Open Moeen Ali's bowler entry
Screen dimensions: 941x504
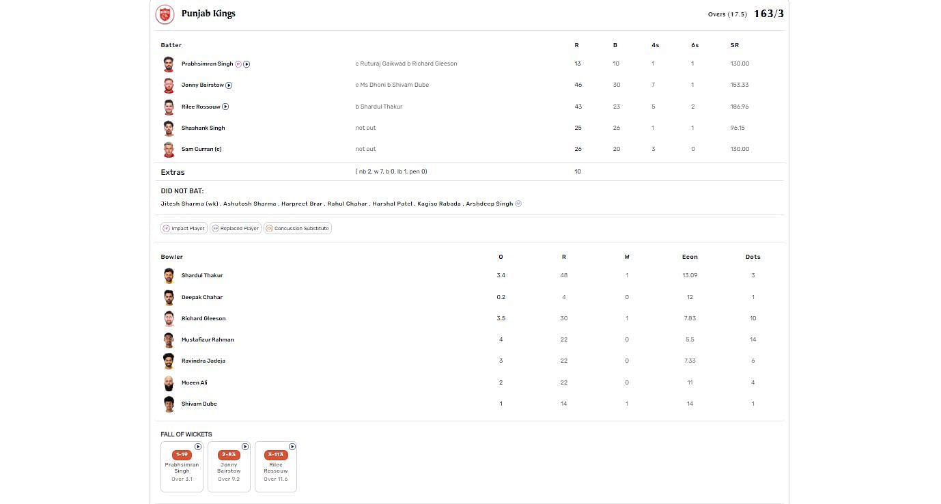pyautogui.click(x=195, y=382)
